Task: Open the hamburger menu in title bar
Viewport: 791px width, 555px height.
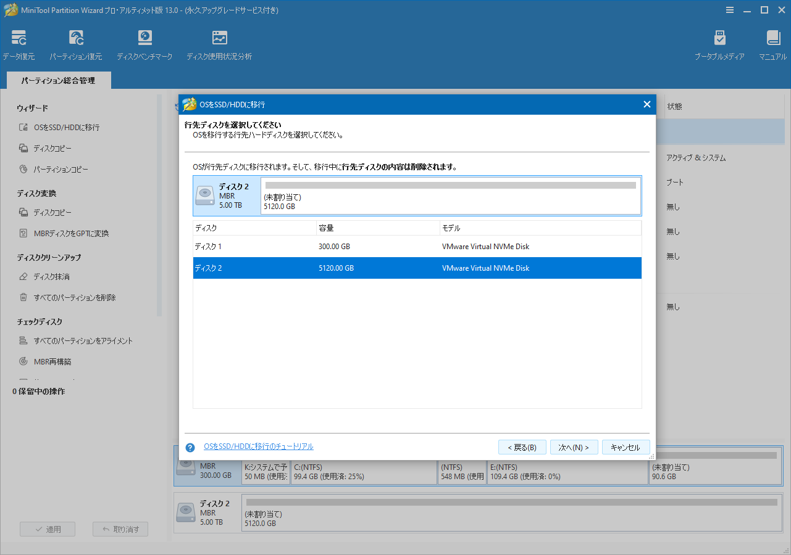Action: coord(730,9)
